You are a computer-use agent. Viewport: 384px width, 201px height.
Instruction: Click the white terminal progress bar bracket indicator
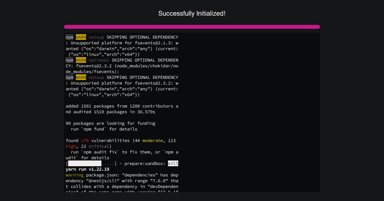84,163
